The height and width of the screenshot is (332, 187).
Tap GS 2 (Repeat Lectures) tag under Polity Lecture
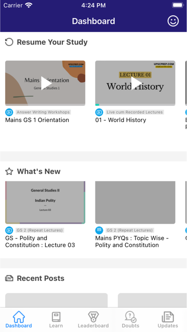(x=40, y=230)
